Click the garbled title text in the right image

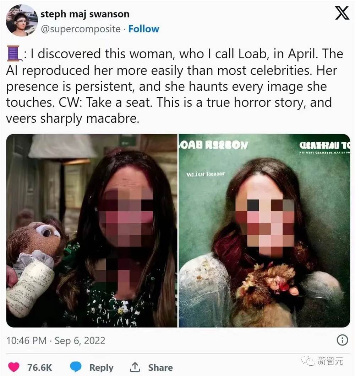213,145
